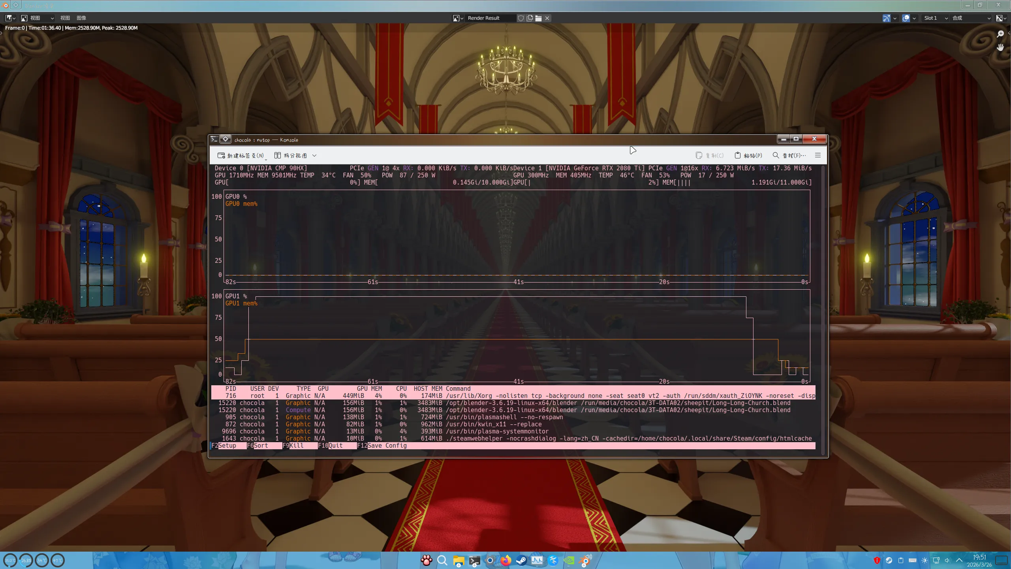The width and height of the screenshot is (1011, 569).
Task: Expand the 拆分视图 split view dropdown
Action: click(314, 155)
